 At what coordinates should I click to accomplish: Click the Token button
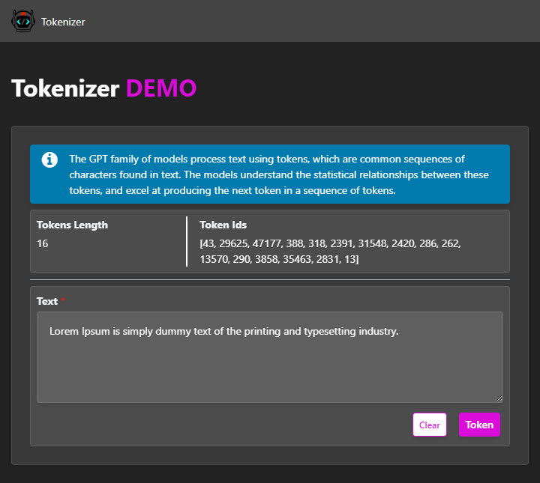(479, 425)
